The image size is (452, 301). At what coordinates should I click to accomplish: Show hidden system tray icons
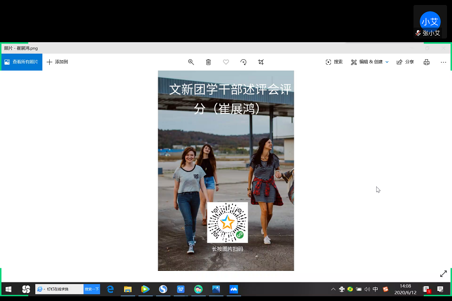(333, 289)
